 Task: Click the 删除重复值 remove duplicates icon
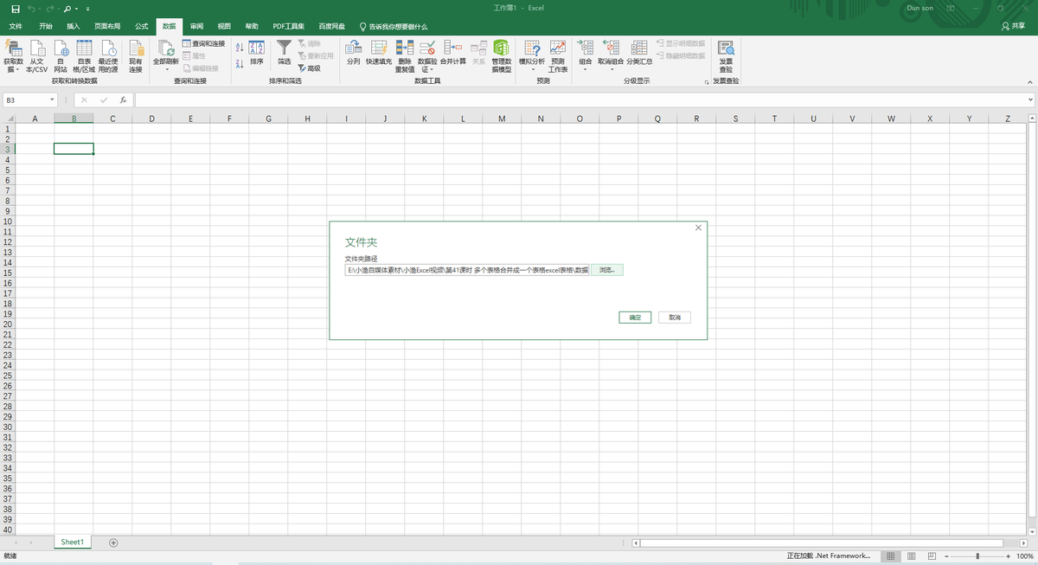point(404,49)
